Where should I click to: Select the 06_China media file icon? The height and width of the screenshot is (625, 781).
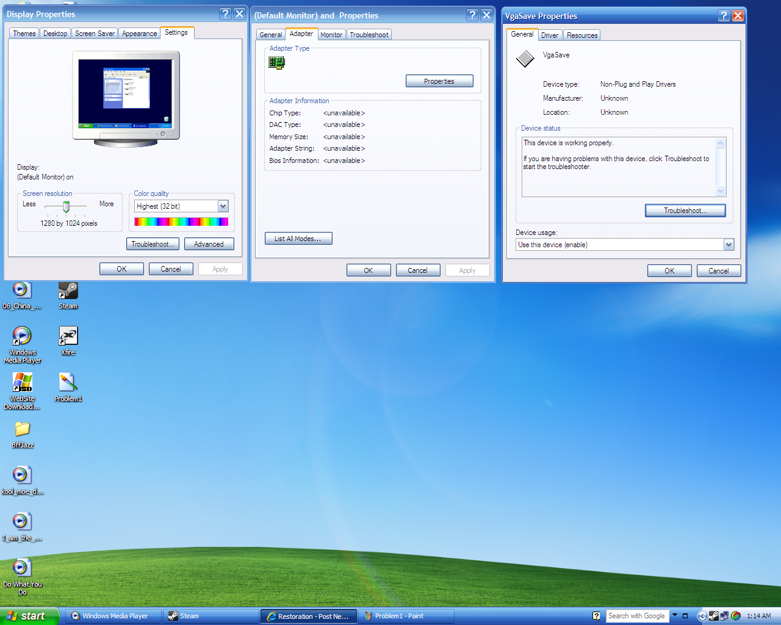22,295
